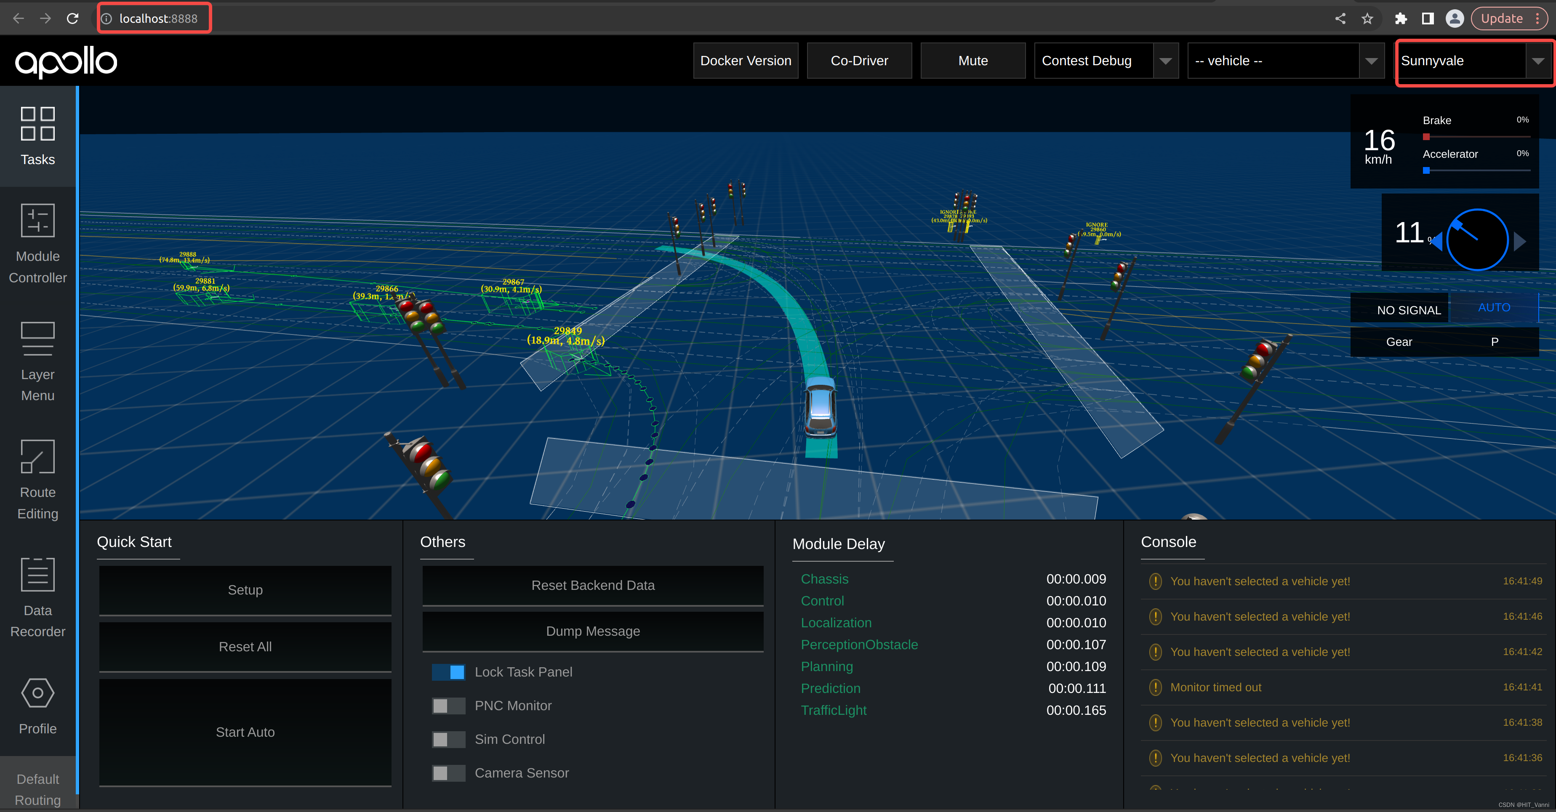Open the Layer Menu icon

[37, 338]
